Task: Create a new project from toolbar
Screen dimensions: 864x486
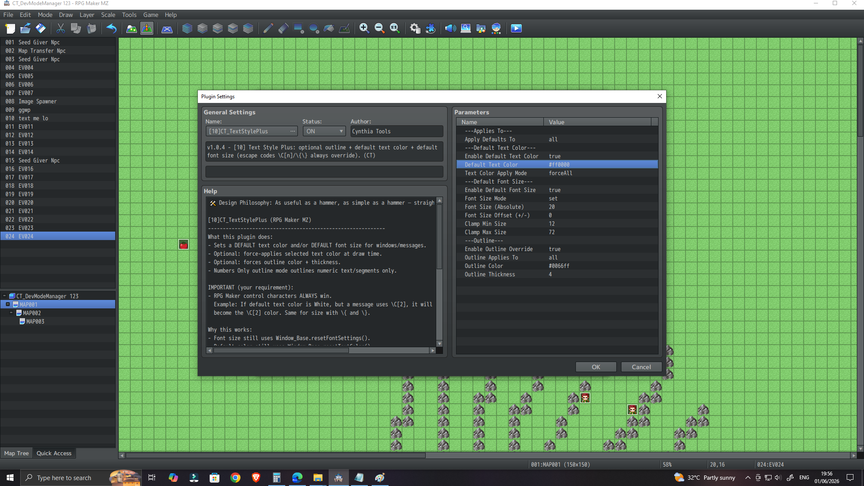Action: pyautogui.click(x=10, y=28)
